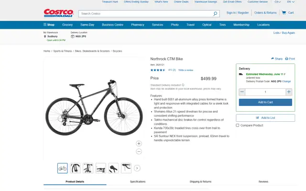Switch to the Specifications tab

pos(138,181)
